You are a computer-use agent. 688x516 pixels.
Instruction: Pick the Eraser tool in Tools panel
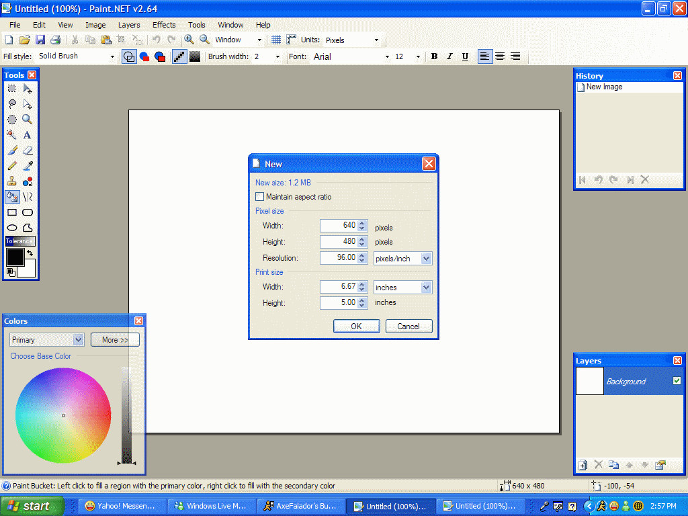(28, 150)
